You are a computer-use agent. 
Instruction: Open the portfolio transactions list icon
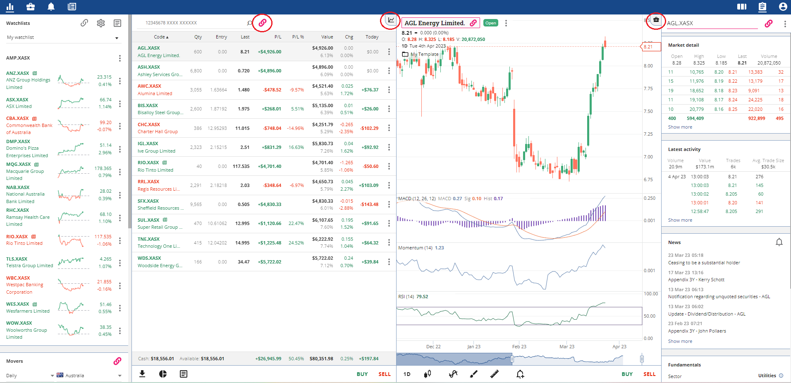click(x=184, y=374)
